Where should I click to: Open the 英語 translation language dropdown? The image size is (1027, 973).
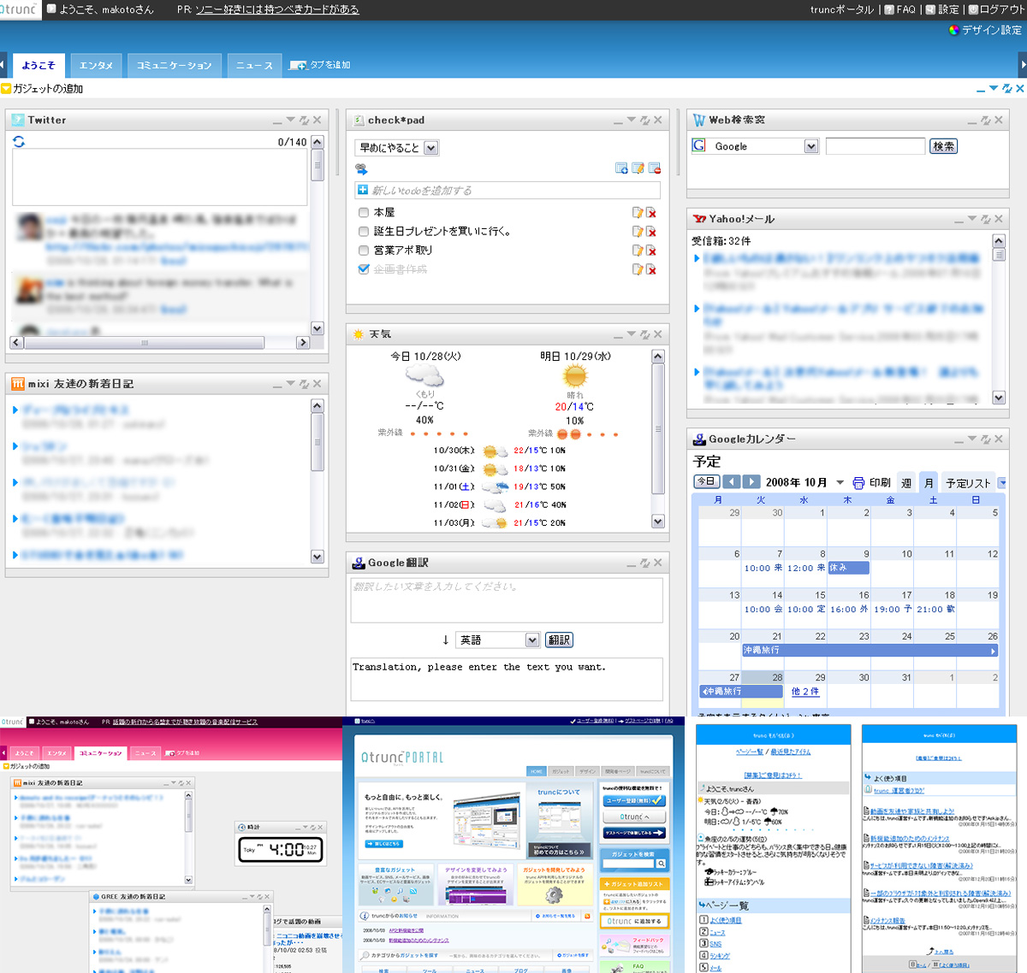coord(532,640)
